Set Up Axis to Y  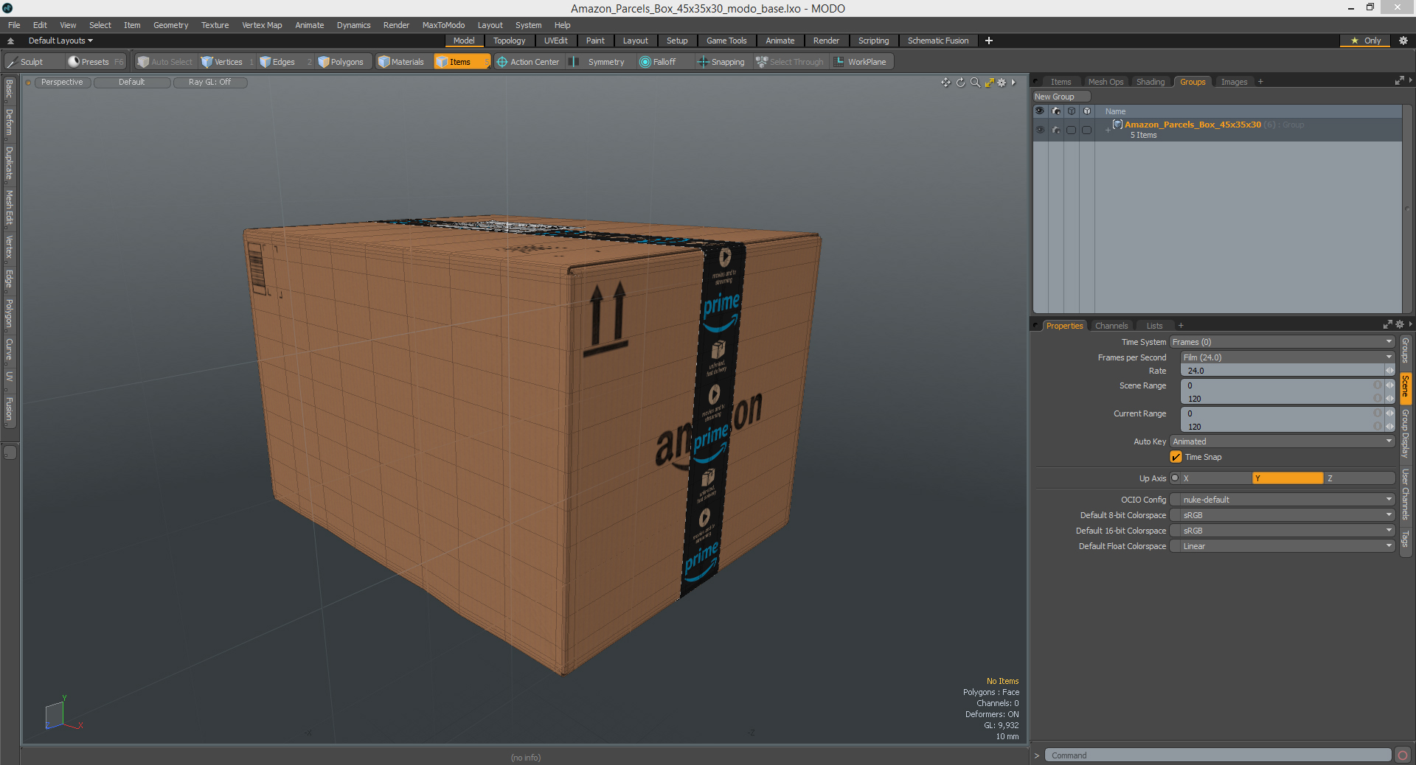1288,478
